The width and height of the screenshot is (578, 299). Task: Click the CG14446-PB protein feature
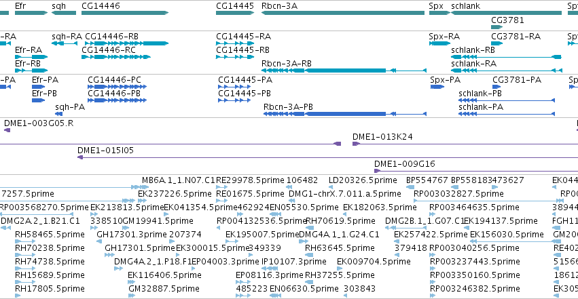(118, 100)
